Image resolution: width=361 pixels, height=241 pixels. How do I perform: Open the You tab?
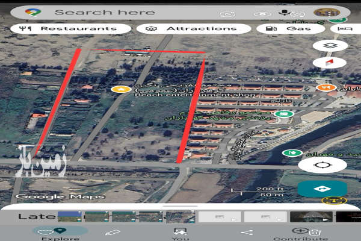[179, 234]
